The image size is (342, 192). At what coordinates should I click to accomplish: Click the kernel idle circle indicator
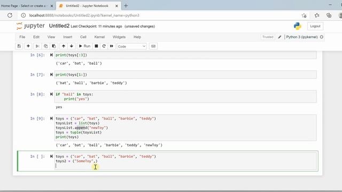[x=322, y=37]
